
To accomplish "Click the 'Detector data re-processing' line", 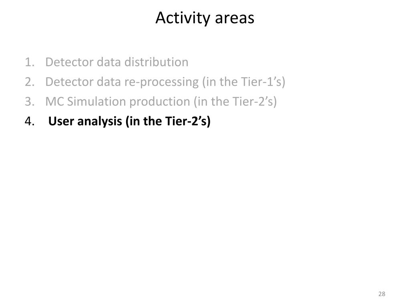I will point(165,82).
